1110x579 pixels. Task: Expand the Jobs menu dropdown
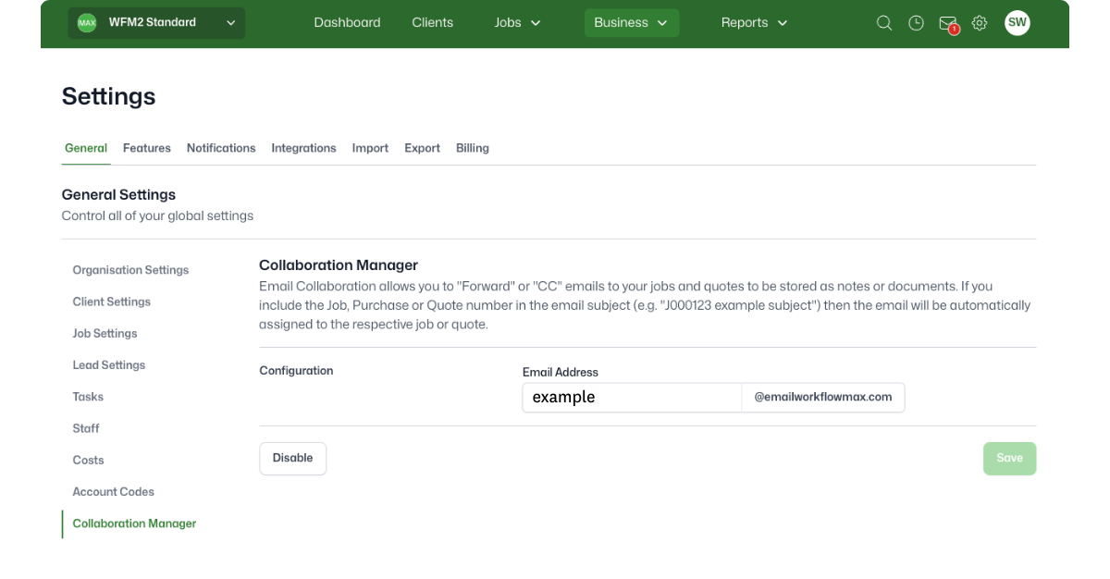point(517,23)
